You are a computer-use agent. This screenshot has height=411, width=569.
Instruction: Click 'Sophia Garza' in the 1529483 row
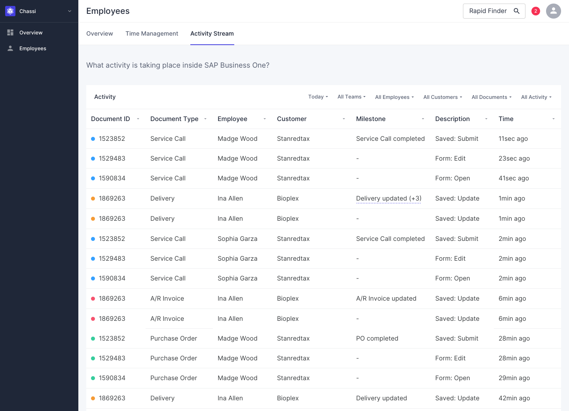point(237,259)
